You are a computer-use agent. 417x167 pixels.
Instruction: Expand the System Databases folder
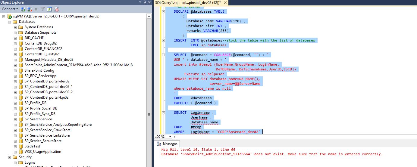[15, 27]
